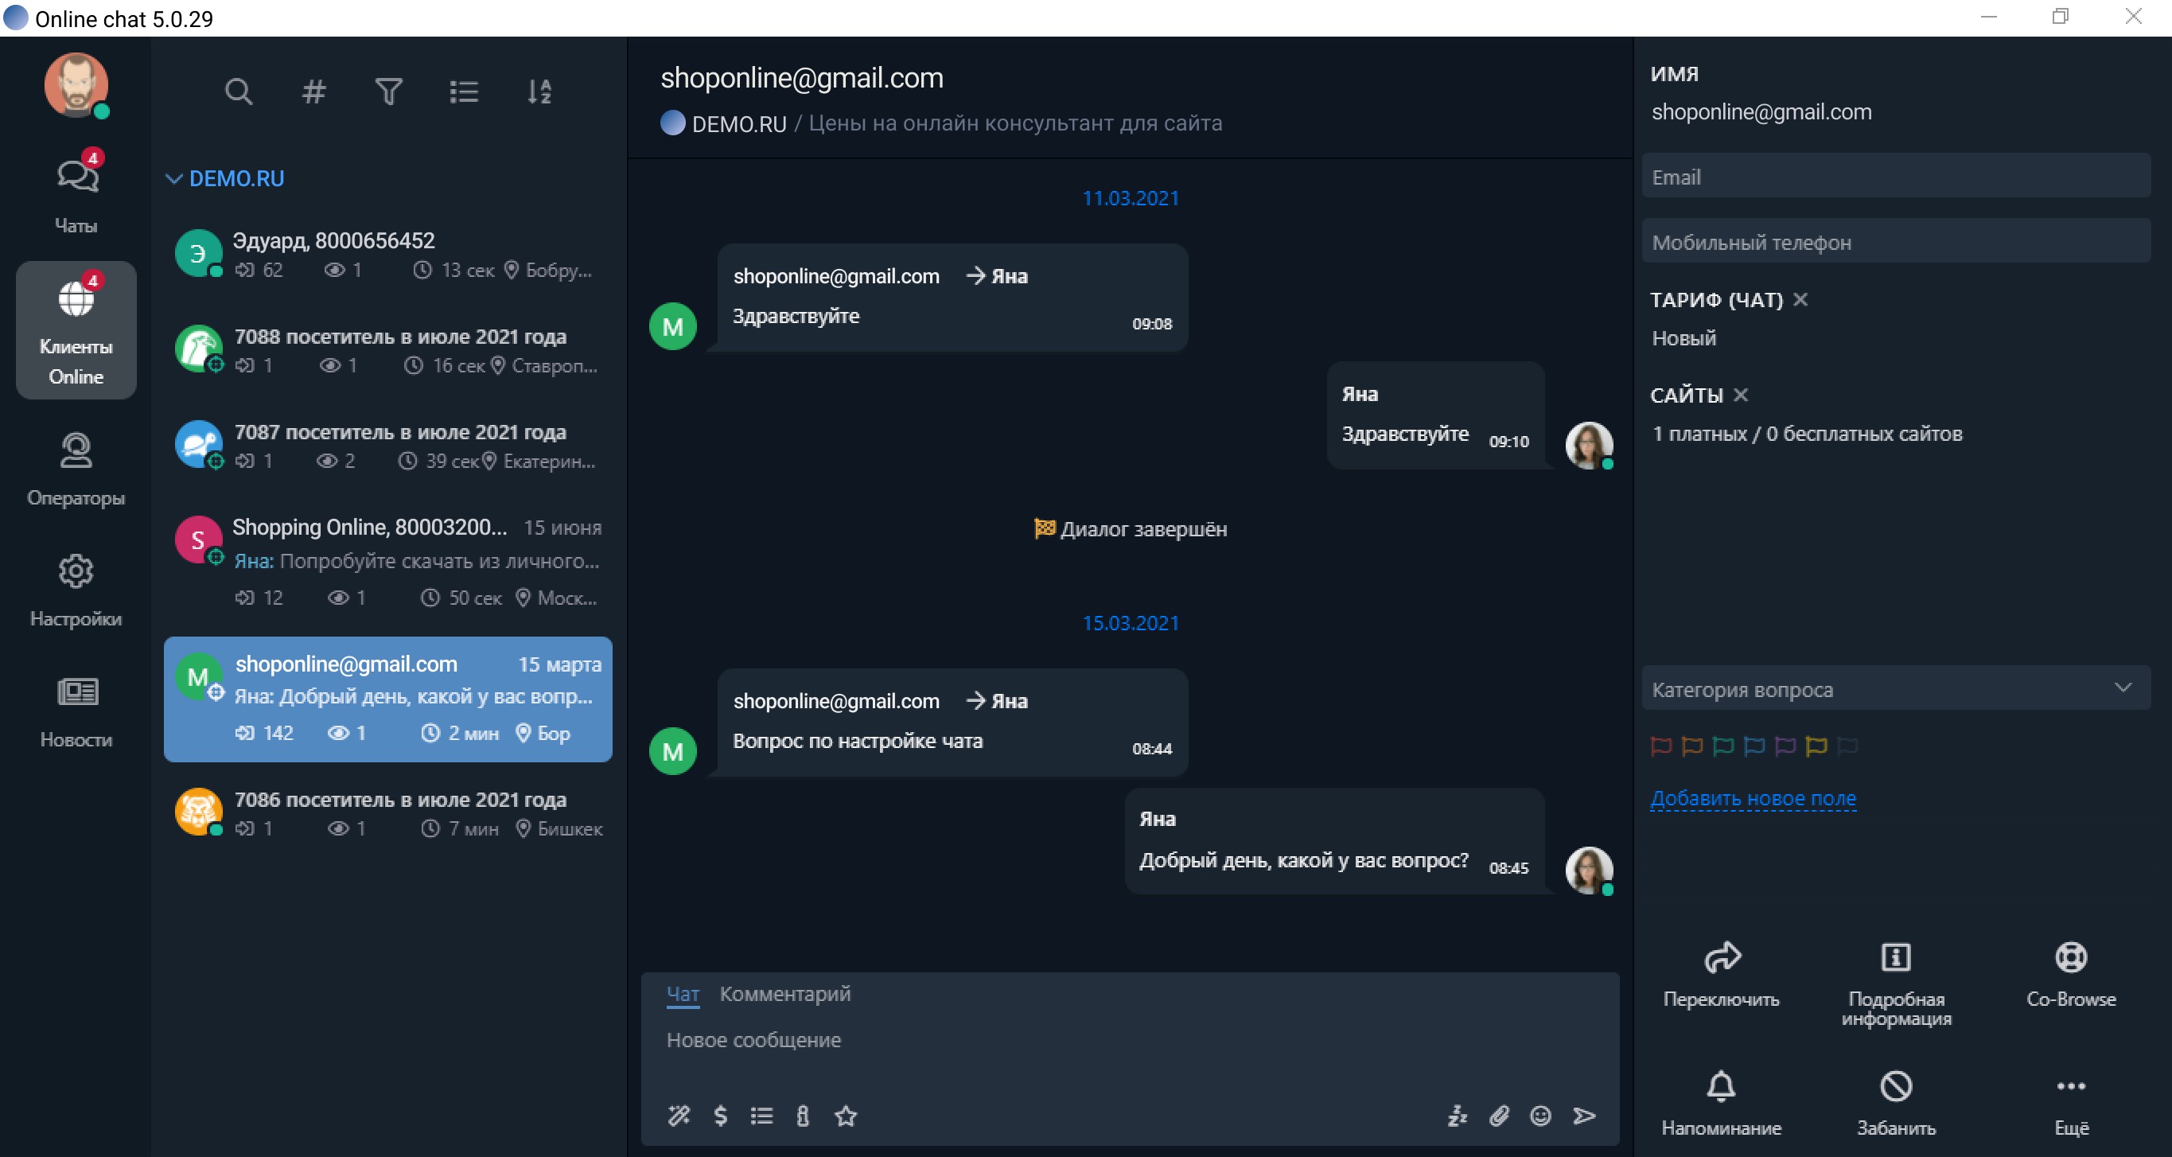Click the Co-Browse lifebuoy icon
2172x1157 pixels.
[2070, 957]
